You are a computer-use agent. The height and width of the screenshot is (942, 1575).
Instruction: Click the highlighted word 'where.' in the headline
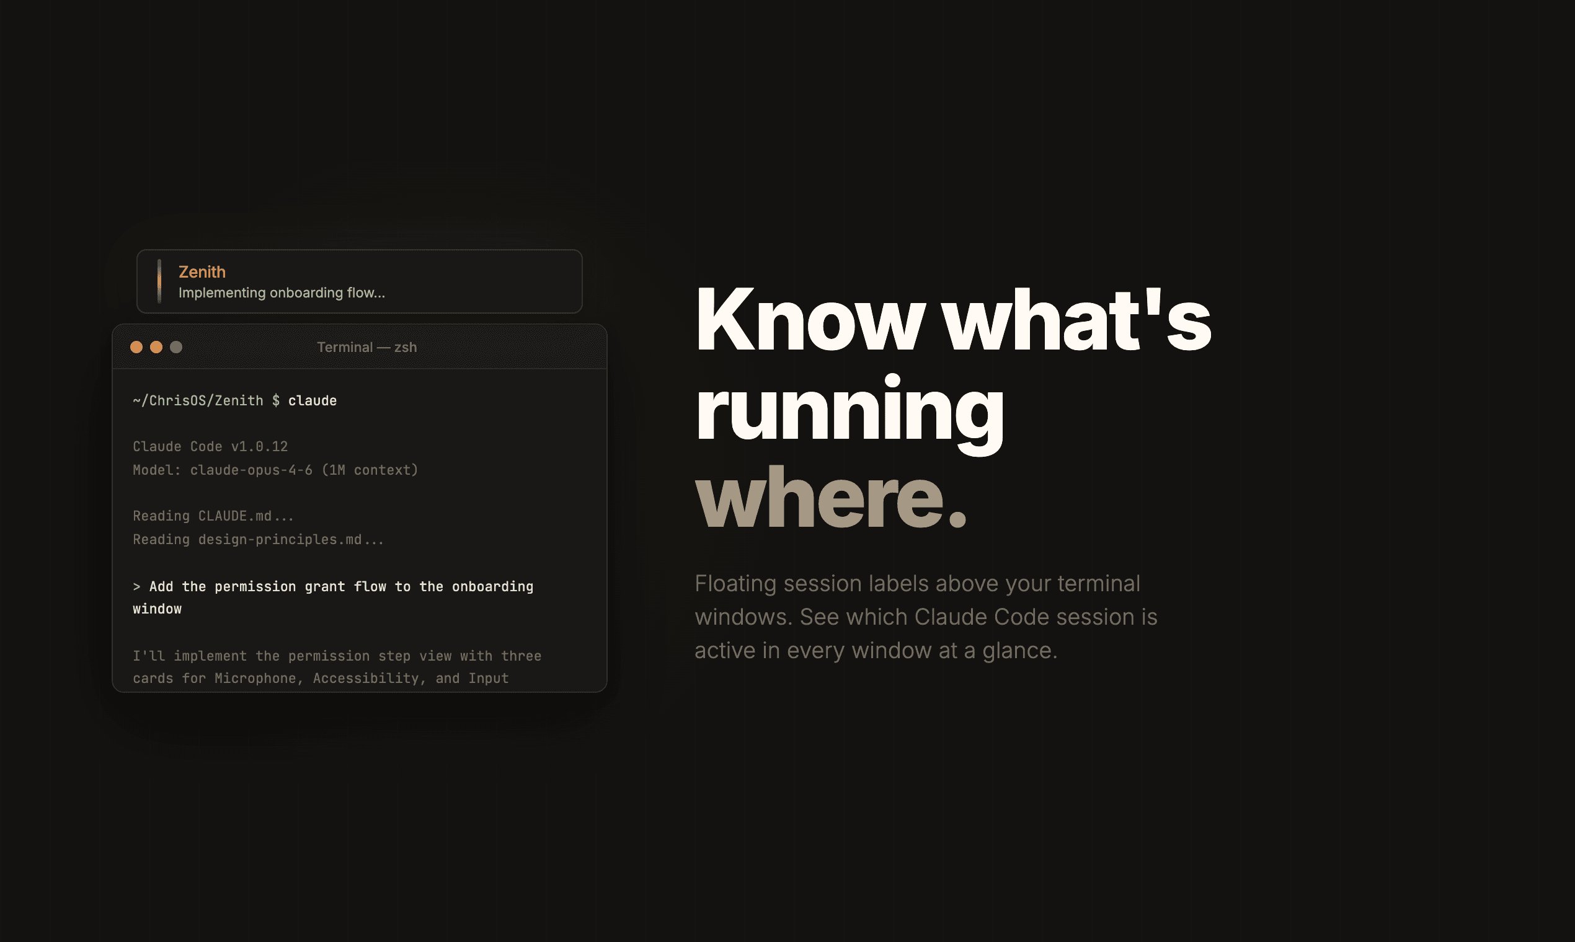pos(832,498)
